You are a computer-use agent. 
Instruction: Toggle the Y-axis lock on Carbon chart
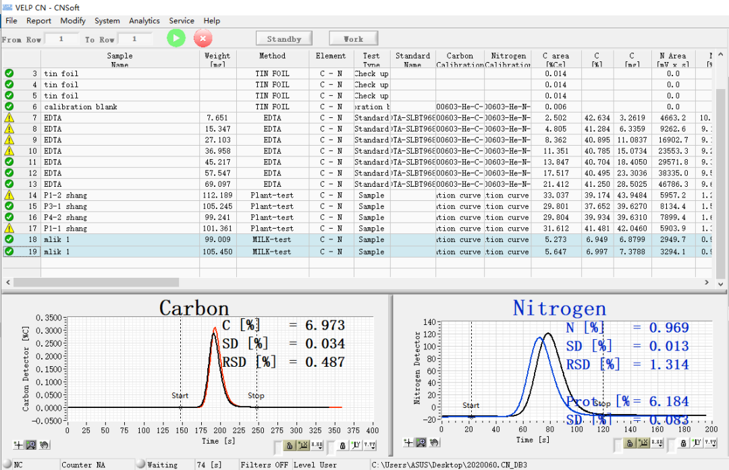[343, 445]
